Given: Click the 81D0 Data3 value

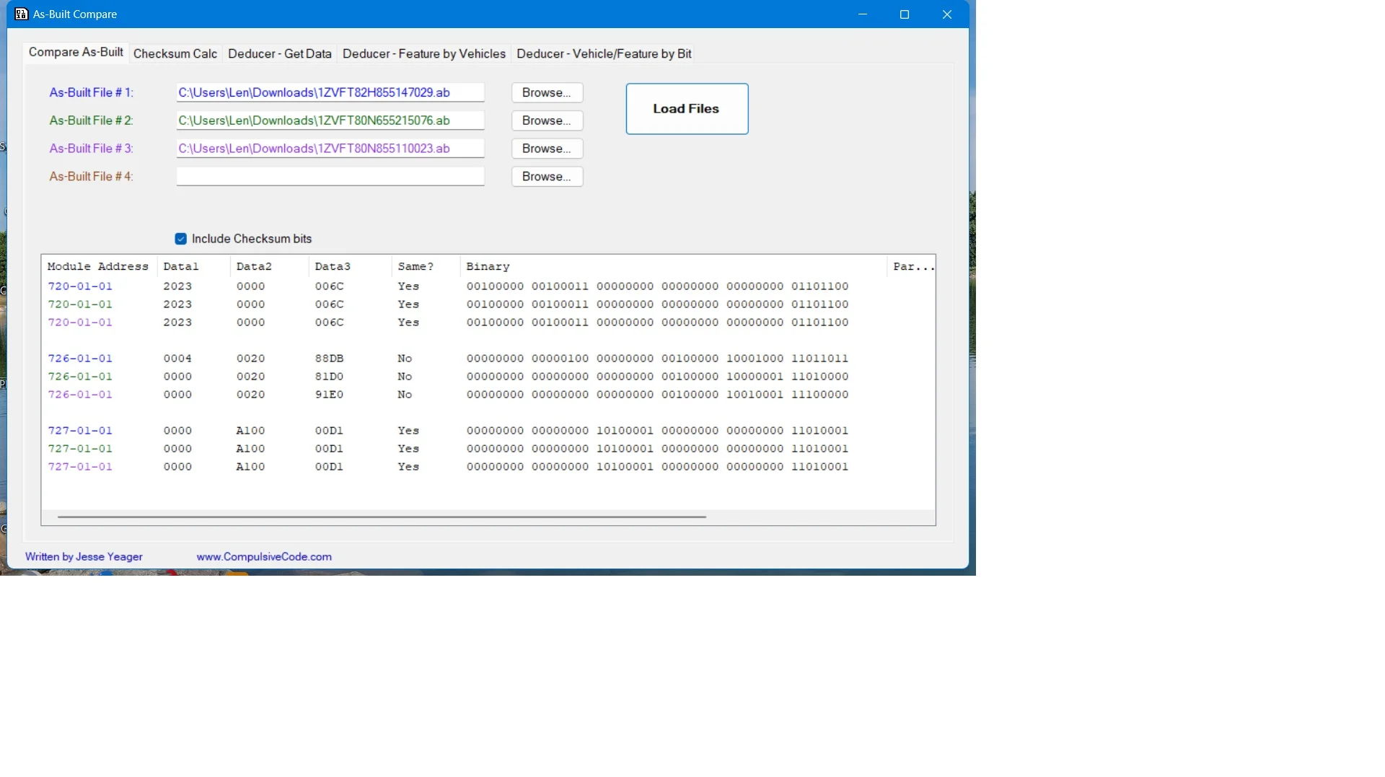Looking at the screenshot, I should (329, 377).
